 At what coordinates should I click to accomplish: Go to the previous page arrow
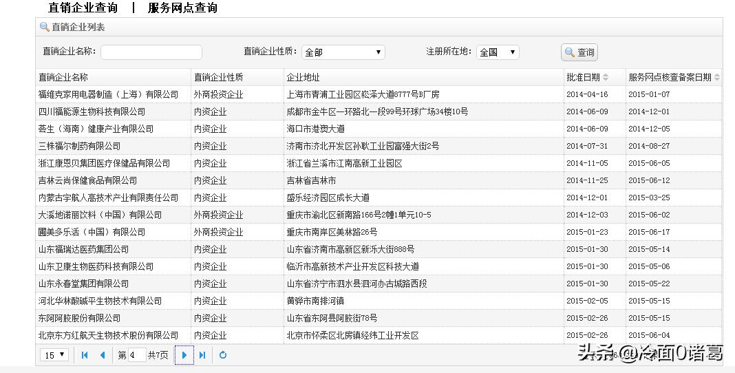coord(103,355)
